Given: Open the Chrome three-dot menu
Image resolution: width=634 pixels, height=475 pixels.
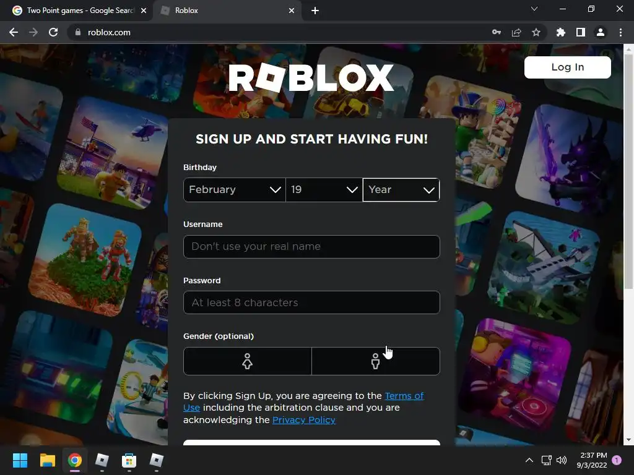Looking at the screenshot, I should point(620,32).
